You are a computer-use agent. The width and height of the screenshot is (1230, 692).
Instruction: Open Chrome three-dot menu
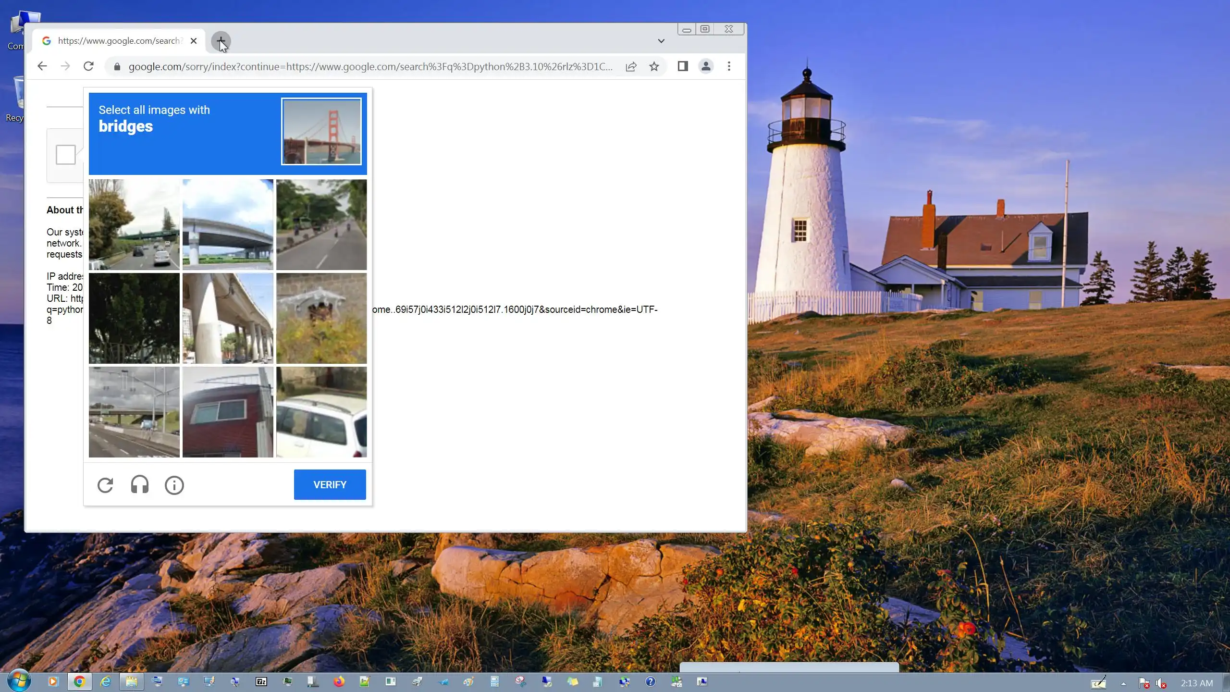pos(729,66)
